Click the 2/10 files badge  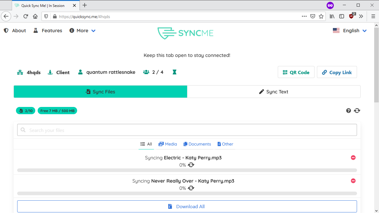(26, 111)
